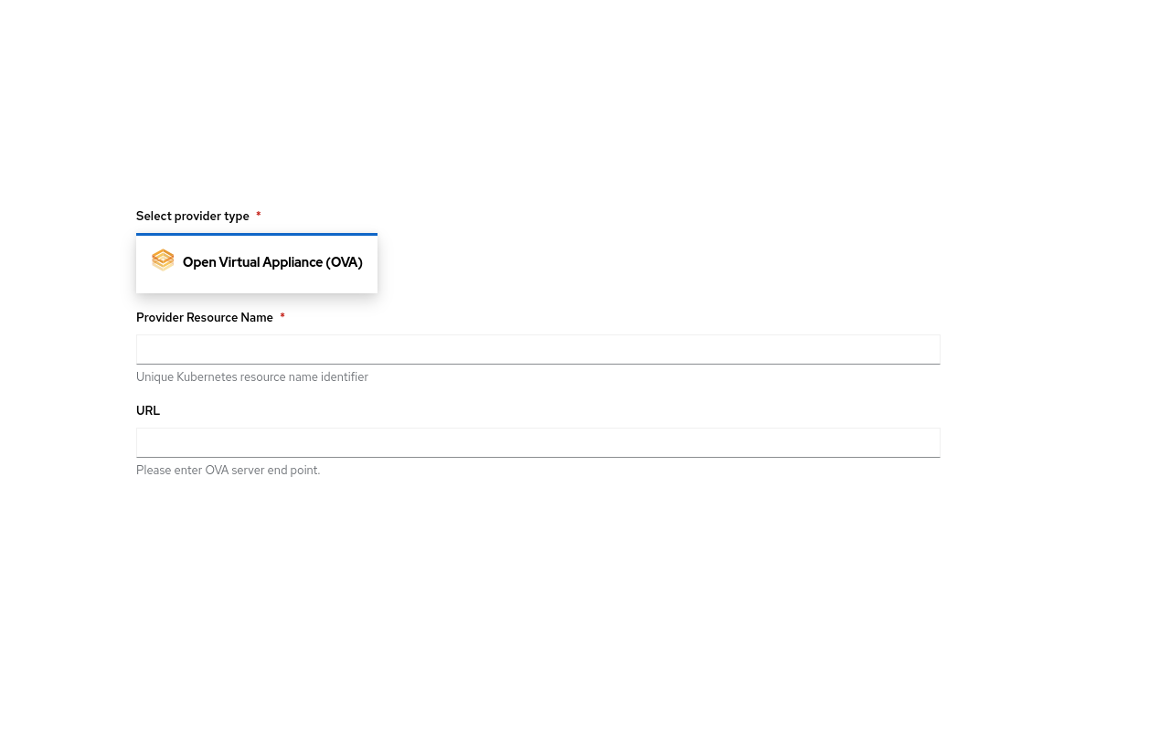Select the Open Virtual Appliance (OVA) card

[x=257, y=263]
